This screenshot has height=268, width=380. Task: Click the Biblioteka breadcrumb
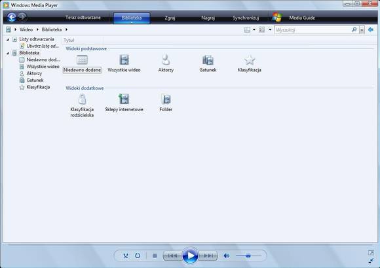click(52, 29)
